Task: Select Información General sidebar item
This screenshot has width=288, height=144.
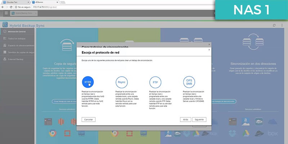Action: click(x=17, y=32)
